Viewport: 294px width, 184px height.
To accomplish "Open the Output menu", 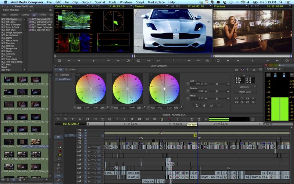I will (86, 2).
